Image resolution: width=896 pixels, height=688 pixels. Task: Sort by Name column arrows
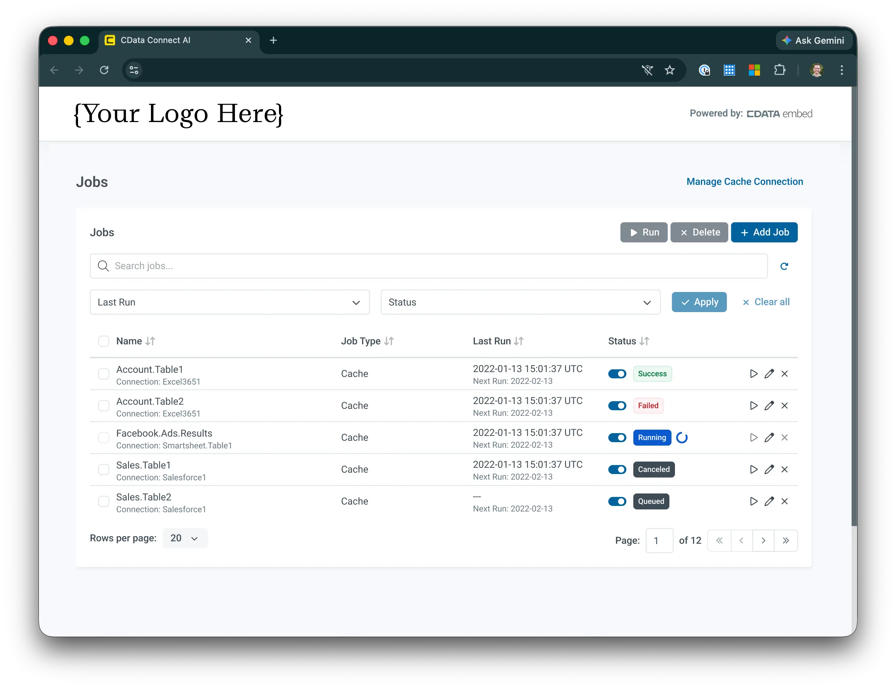(150, 341)
